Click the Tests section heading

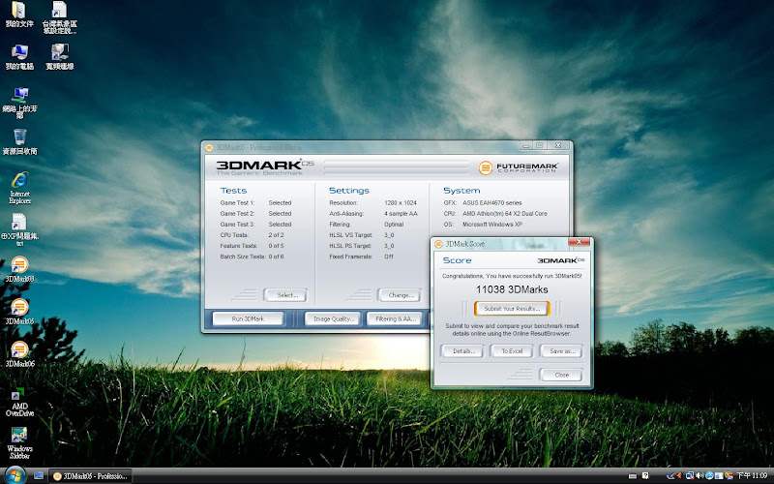pos(233,191)
